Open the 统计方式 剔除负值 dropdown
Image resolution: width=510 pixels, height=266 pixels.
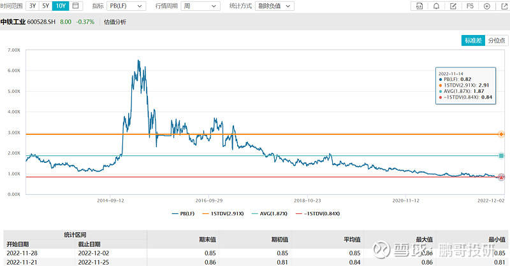tap(275, 6)
